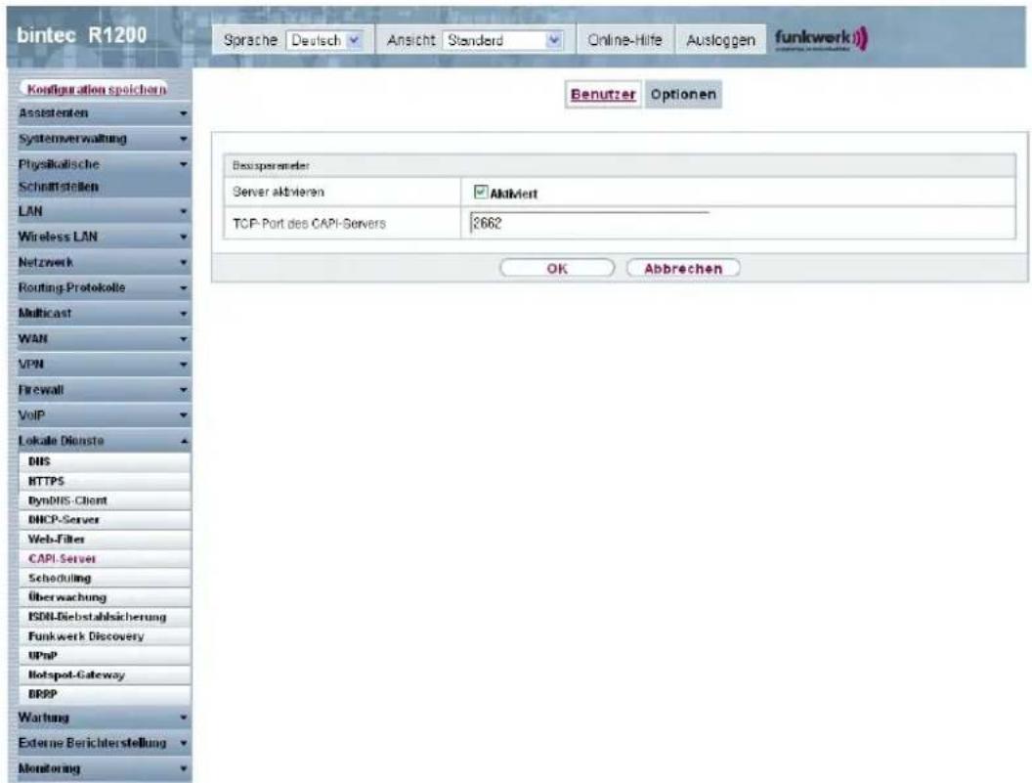1032x783 pixels.
Task: Open the DHCP-Server item
Action: [106, 520]
